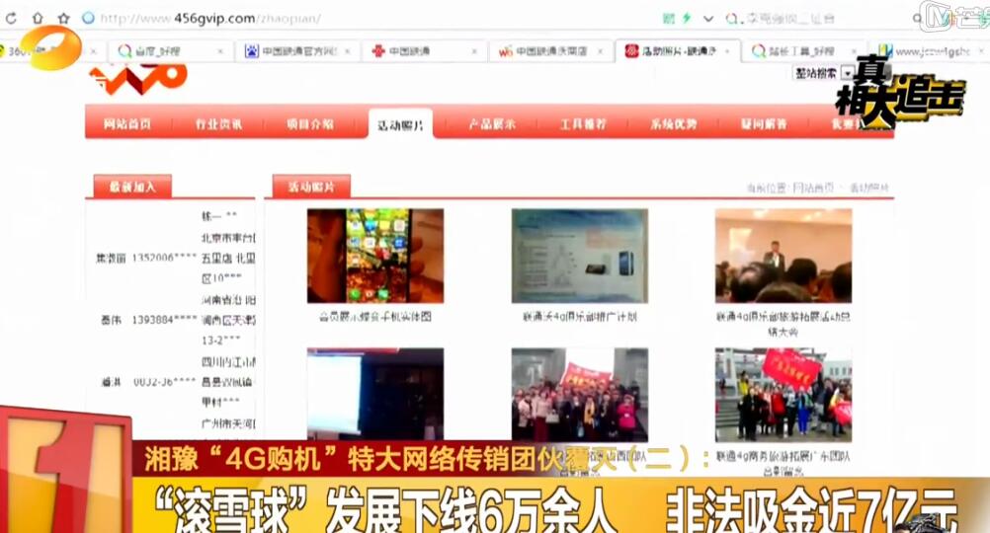Open the 整站搜索 dropdown arrow
Image resolution: width=990 pixels, height=533 pixels.
point(848,74)
